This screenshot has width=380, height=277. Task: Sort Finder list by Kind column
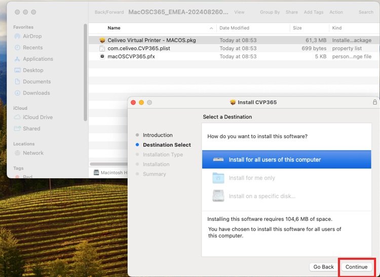[x=336, y=28]
